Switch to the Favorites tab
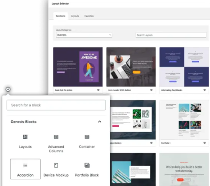The width and height of the screenshot is (210, 186). (89, 16)
